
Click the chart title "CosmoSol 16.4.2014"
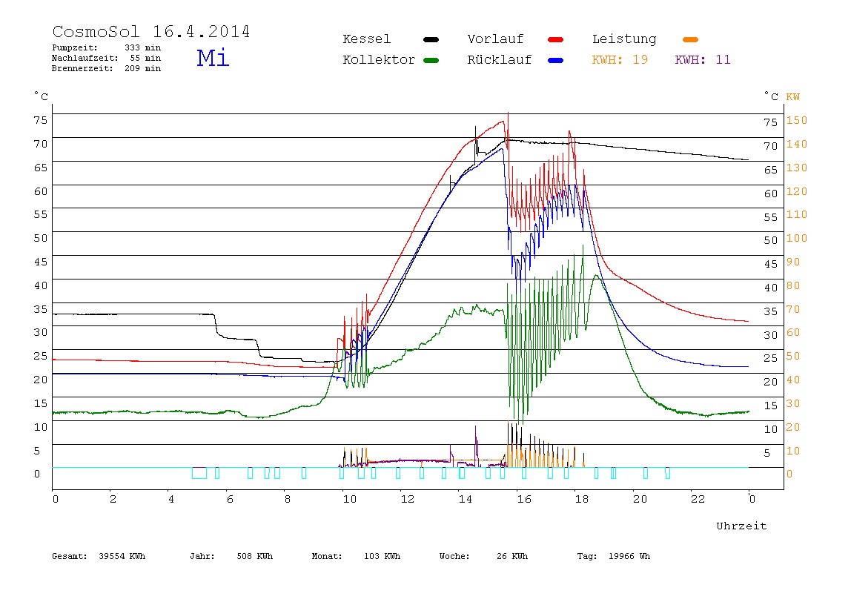point(151,31)
